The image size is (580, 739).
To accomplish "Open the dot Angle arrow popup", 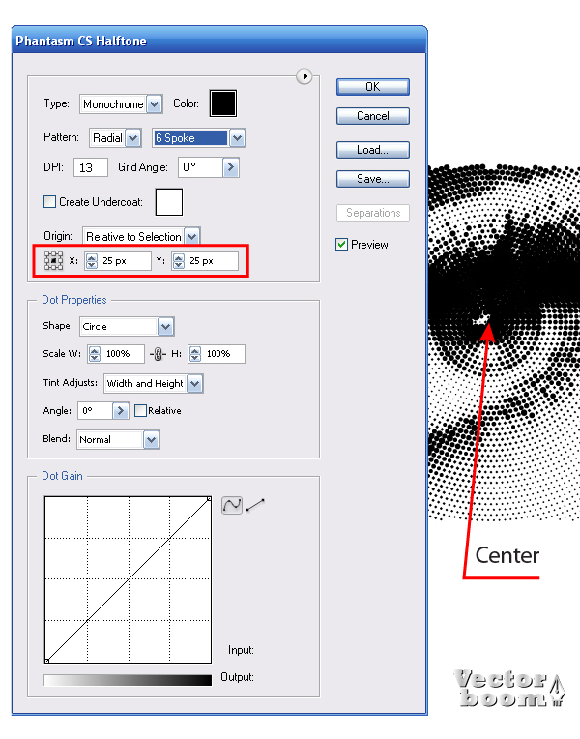I will (x=120, y=411).
